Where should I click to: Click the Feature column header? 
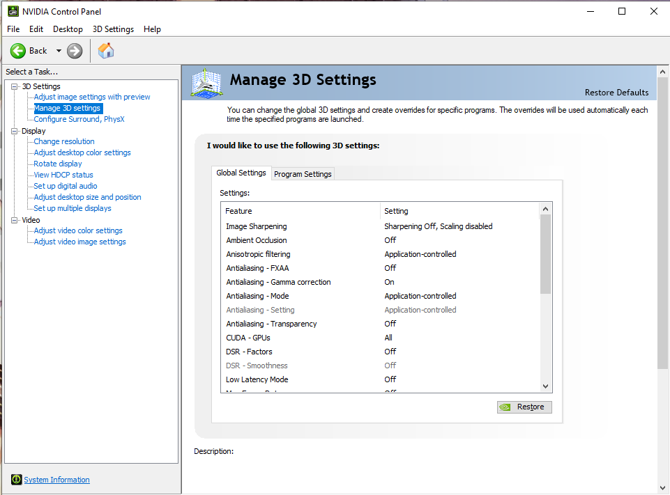click(x=300, y=211)
